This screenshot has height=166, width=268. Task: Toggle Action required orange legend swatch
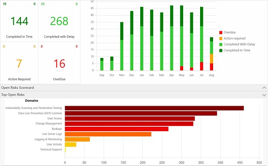pyautogui.click(x=221, y=38)
